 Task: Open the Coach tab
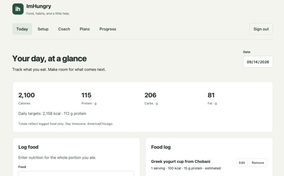tap(64, 29)
